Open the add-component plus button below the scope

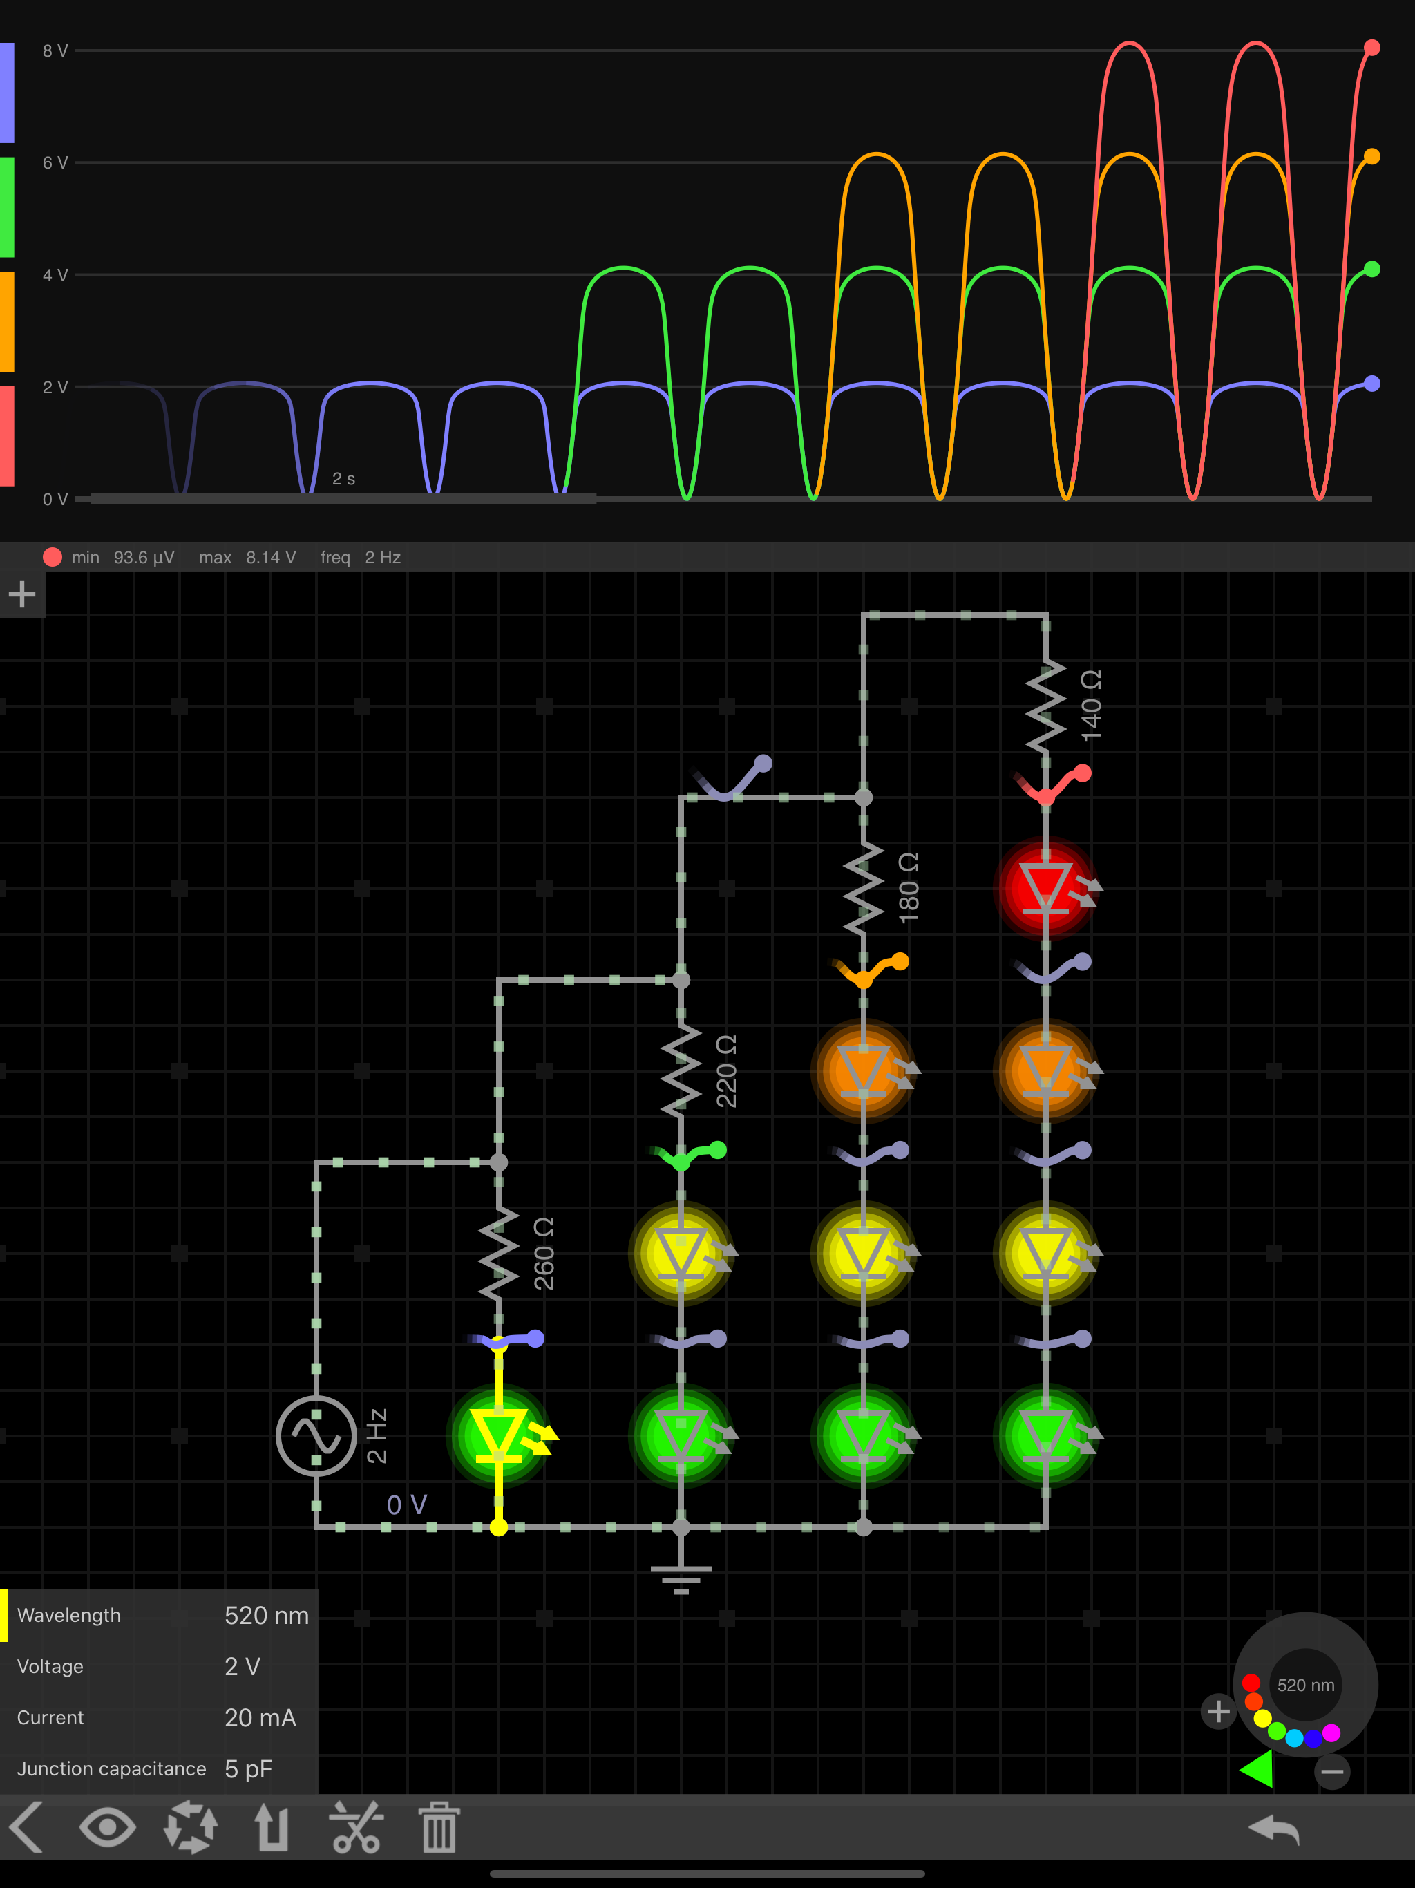[x=22, y=594]
